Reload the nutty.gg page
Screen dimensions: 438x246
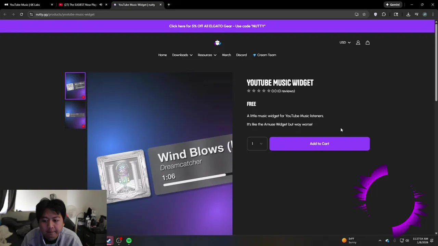[x=21, y=14]
